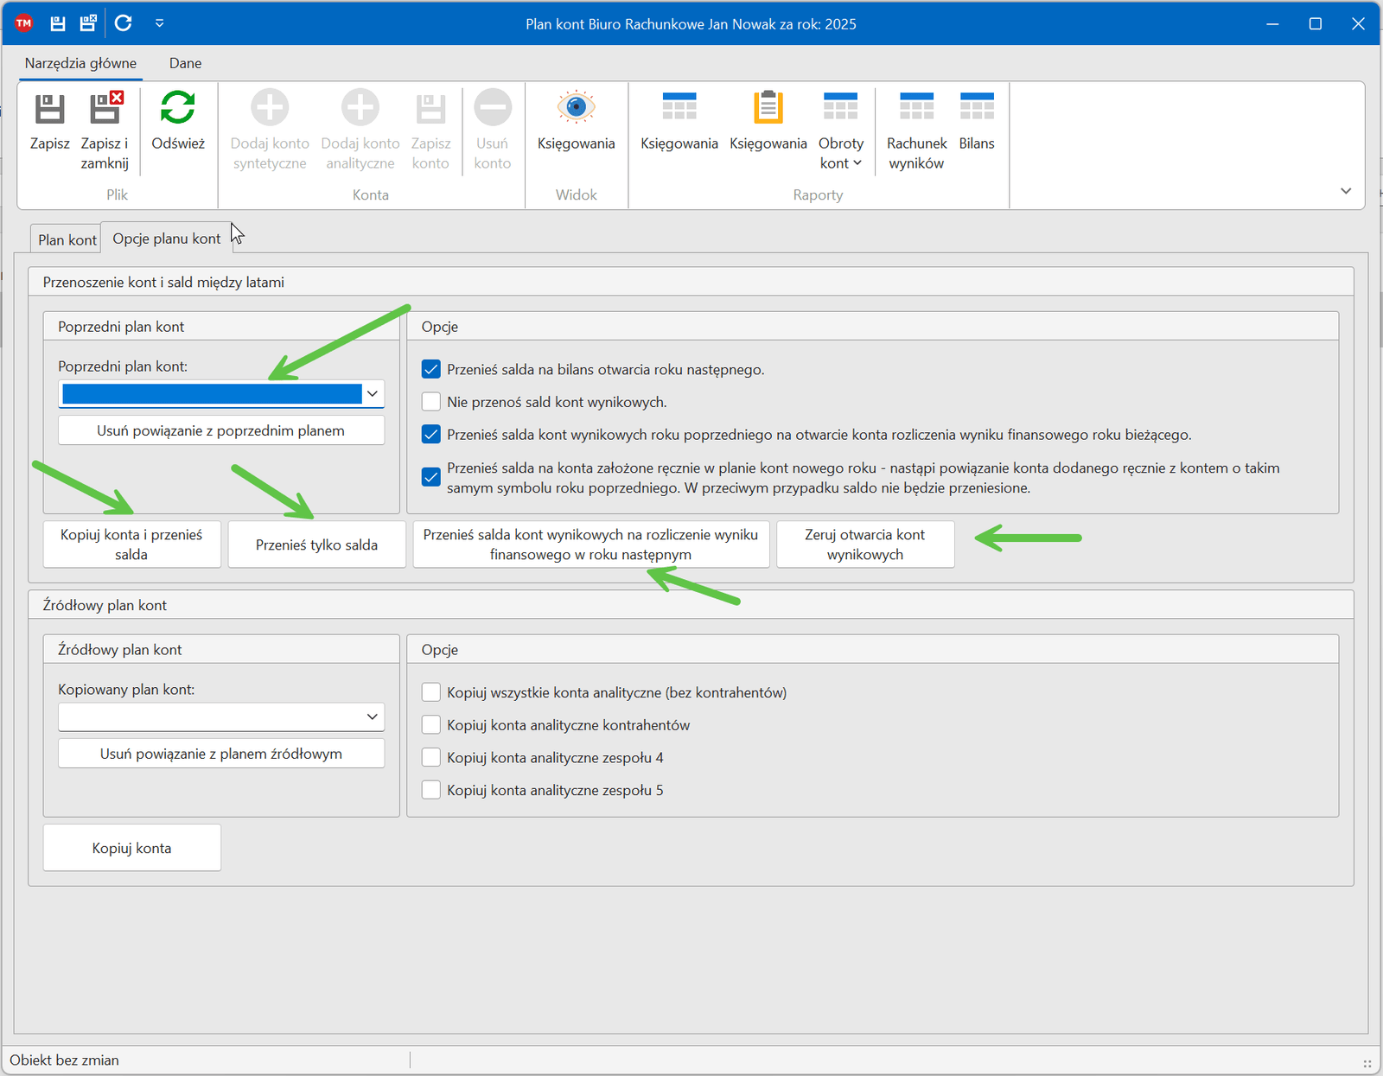Image resolution: width=1383 pixels, height=1076 pixels.
Task: Click the Zapisz save icon in ribbon
Action: point(49,110)
